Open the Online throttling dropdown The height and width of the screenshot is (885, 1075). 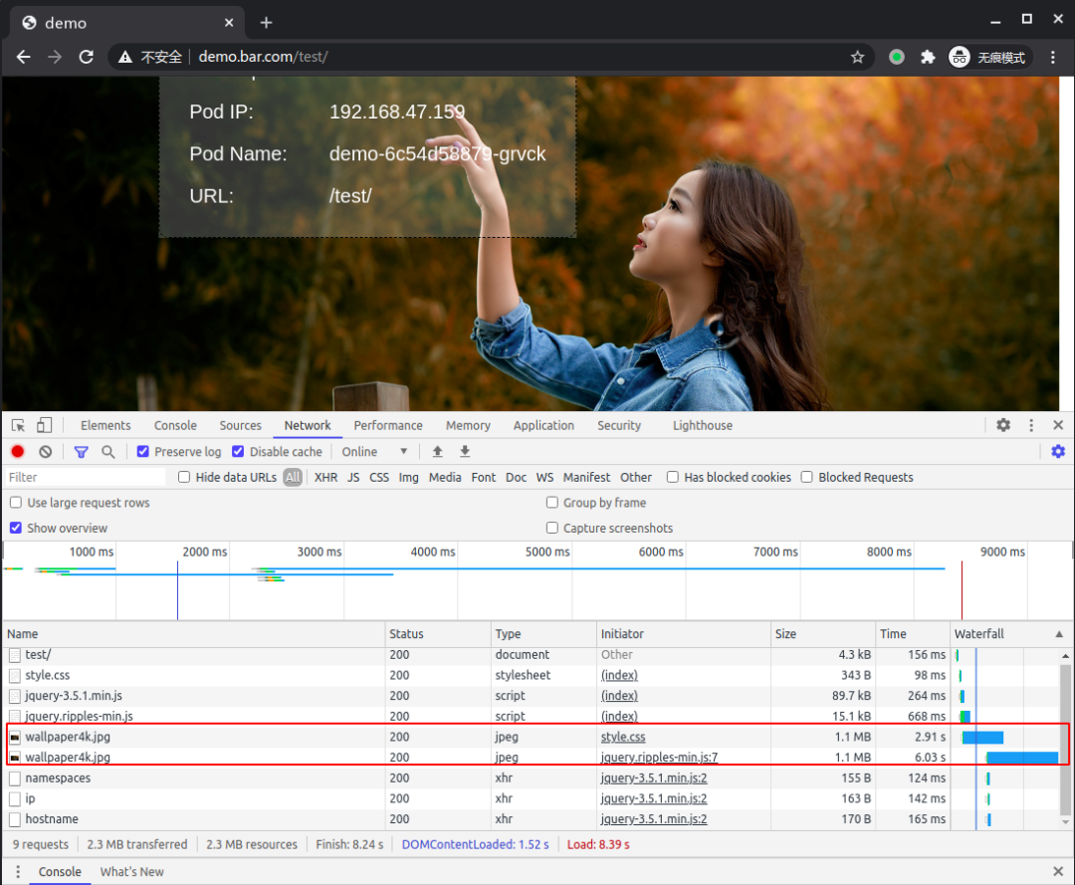tap(375, 452)
